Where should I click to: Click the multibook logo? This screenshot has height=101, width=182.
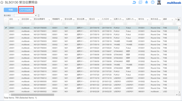click(x=174, y=3)
